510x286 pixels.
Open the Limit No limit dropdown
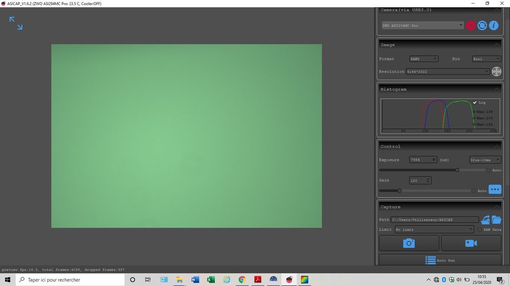(434, 230)
